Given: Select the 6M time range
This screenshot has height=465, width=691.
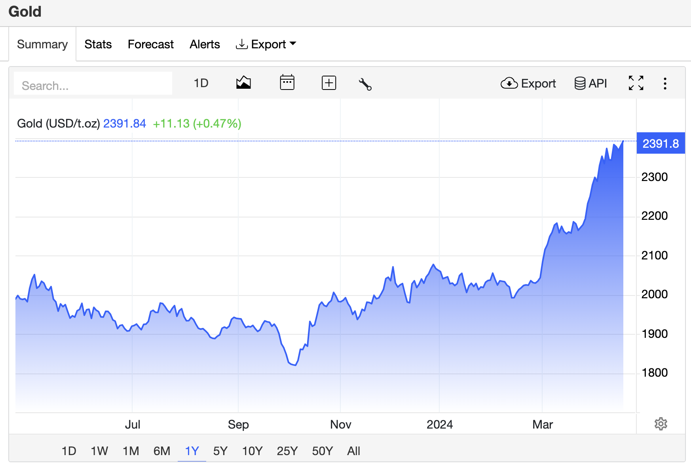Looking at the screenshot, I should click(162, 451).
